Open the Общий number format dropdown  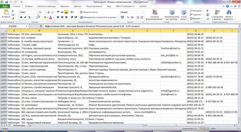pos(142,12)
